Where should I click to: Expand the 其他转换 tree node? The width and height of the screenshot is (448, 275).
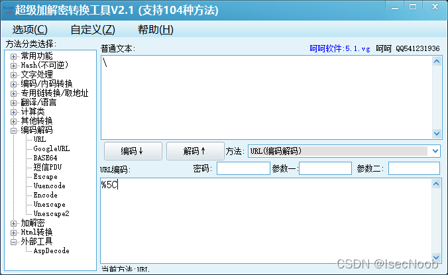13,121
